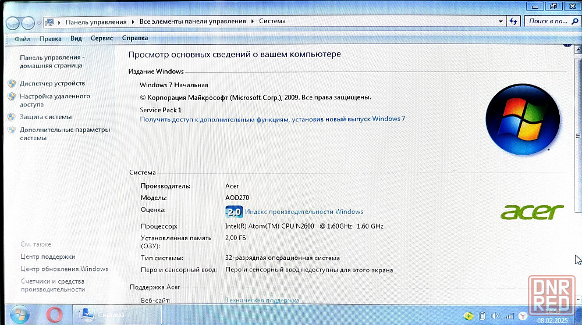The image size is (582, 325).
Task: Click the green acer logo
Action: (532, 212)
